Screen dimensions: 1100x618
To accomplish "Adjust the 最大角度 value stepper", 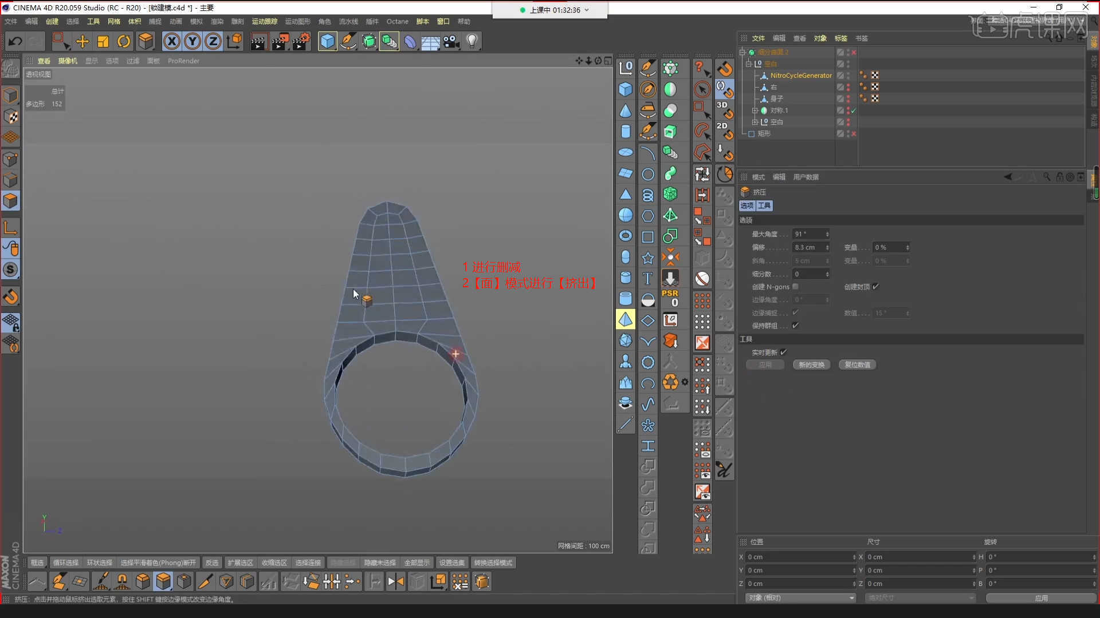I will point(827,234).
